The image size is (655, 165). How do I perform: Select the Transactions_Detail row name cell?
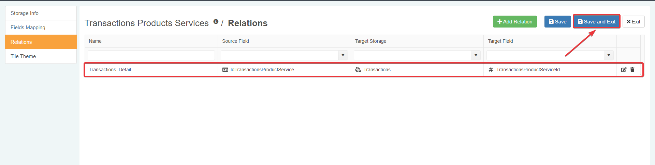tap(110, 70)
